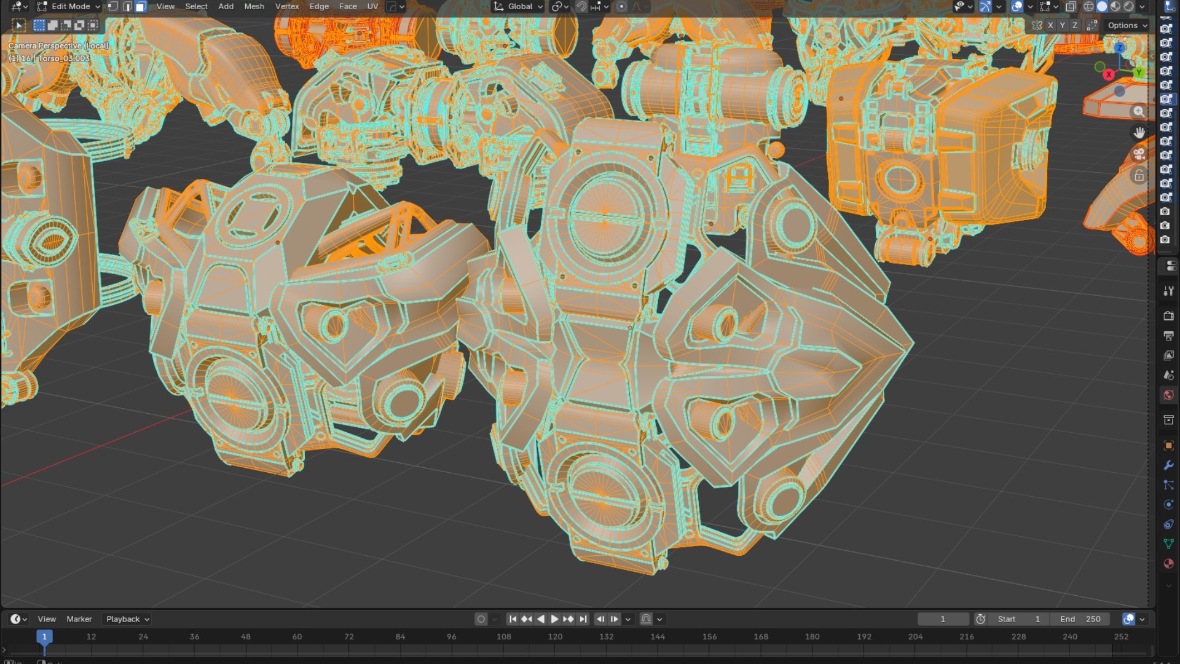Open the Render properties tab
Image resolution: width=1180 pixels, height=664 pixels.
tap(1168, 316)
